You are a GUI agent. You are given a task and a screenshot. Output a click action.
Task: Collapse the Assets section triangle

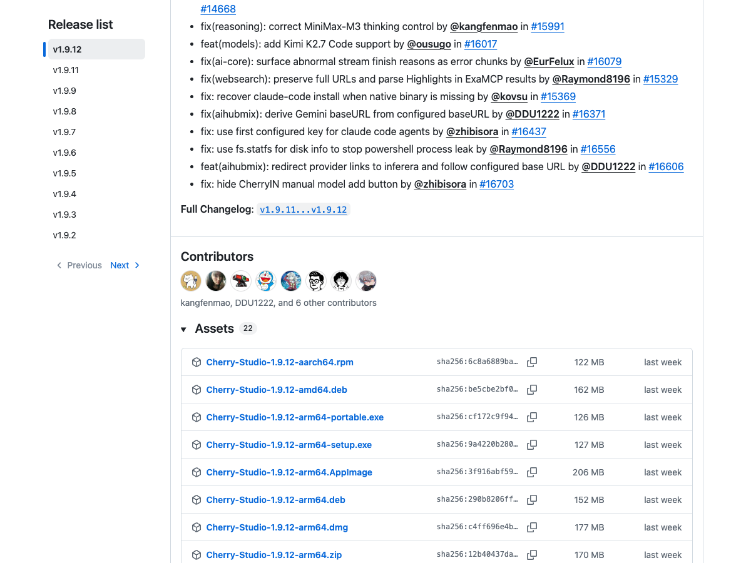point(183,329)
